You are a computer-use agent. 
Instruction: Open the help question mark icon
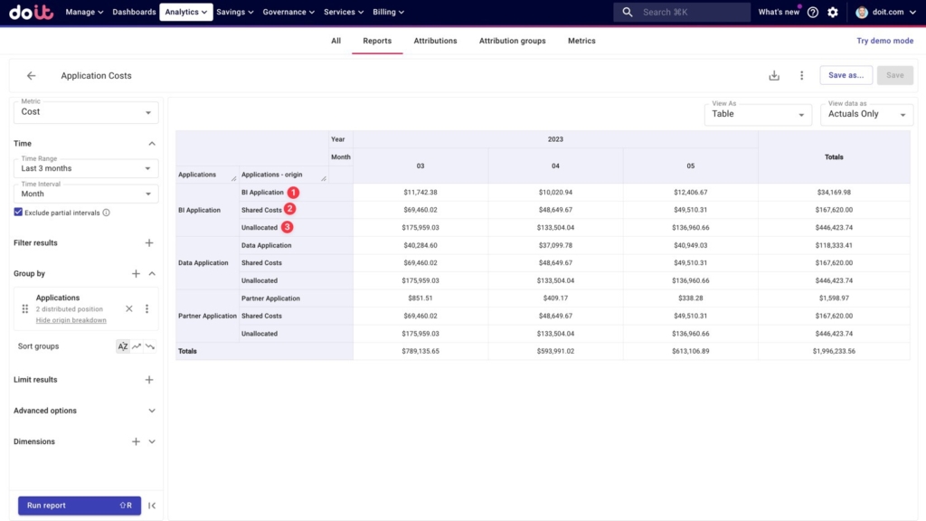click(x=812, y=13)
